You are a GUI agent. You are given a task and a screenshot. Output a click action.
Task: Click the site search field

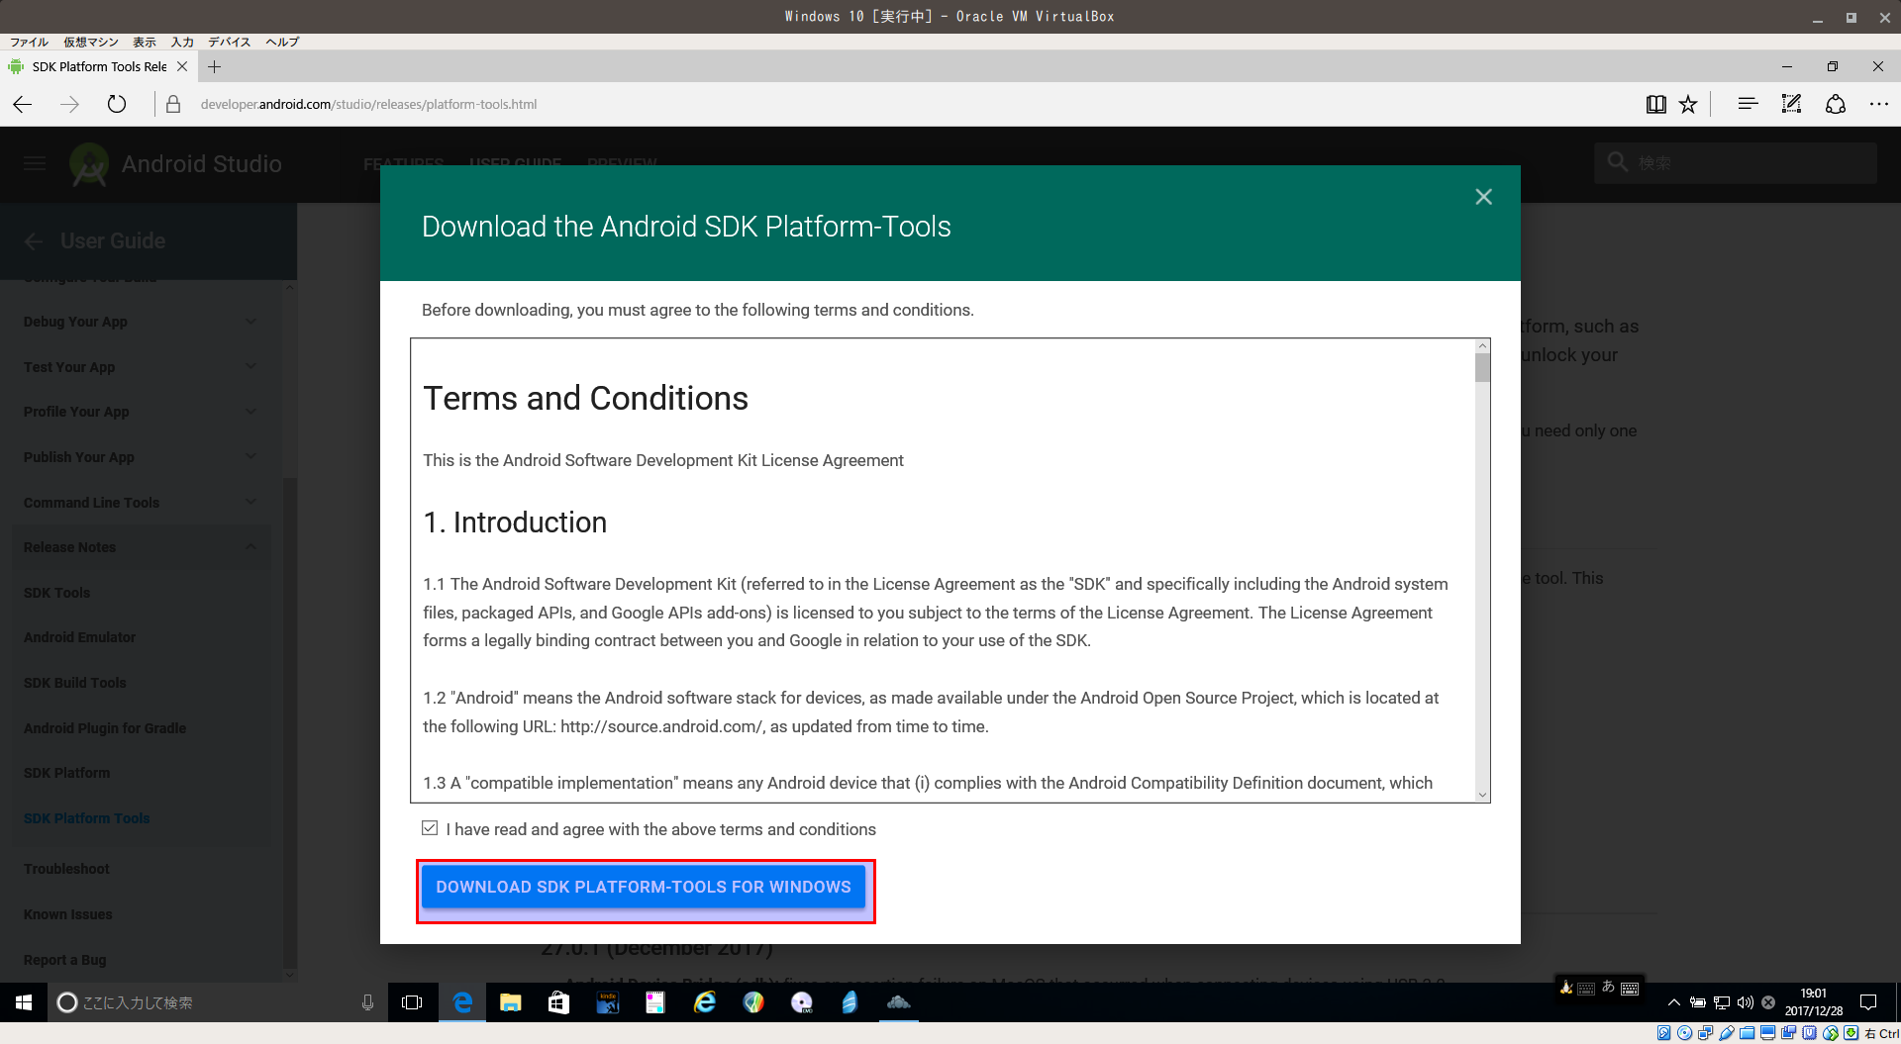click(x=1736, y=162)
